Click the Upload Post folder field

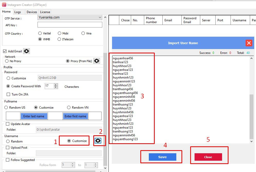69,153
